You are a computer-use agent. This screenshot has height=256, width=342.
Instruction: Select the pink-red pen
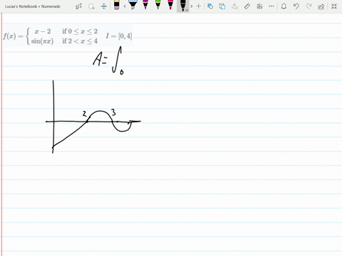[x=170, y=5]
